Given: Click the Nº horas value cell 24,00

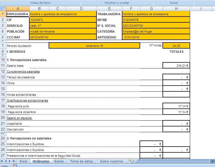Looking at the screenshot, I should click(x=176, y=46).
